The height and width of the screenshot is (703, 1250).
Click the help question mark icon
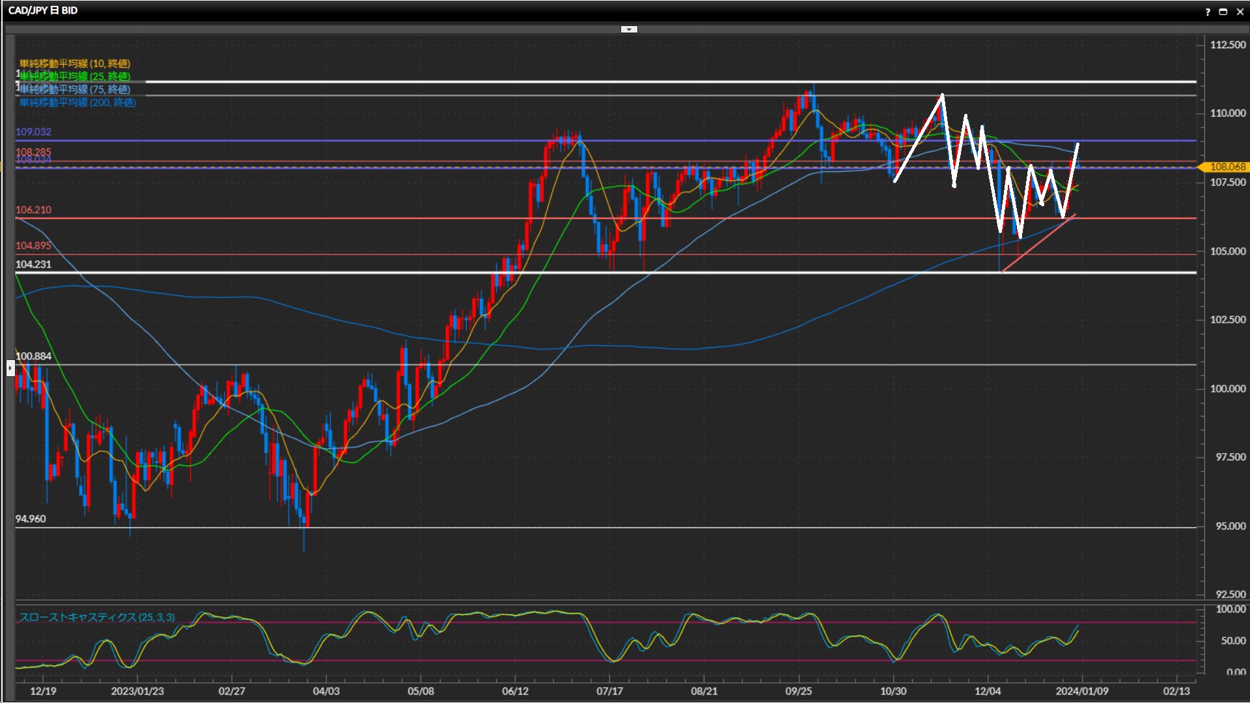coord(1208,12)
